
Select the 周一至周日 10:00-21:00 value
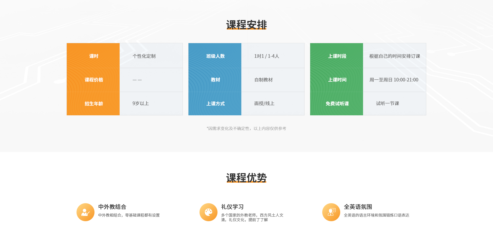point(394,80)
